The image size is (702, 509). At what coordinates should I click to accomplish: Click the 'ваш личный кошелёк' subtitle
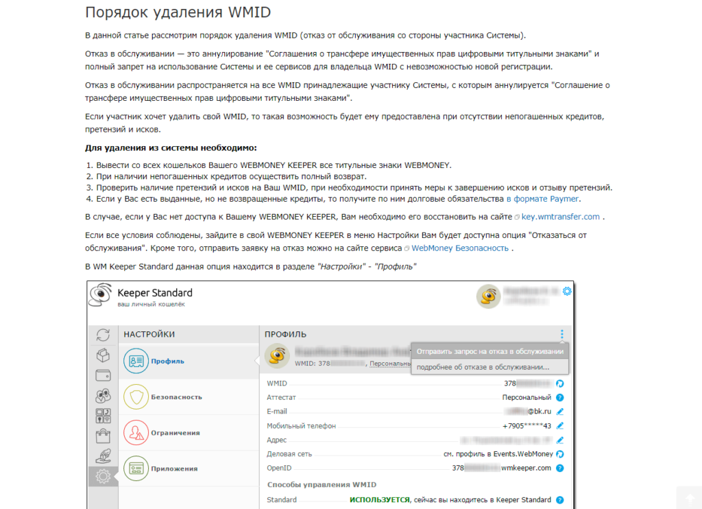pos(151,305)
